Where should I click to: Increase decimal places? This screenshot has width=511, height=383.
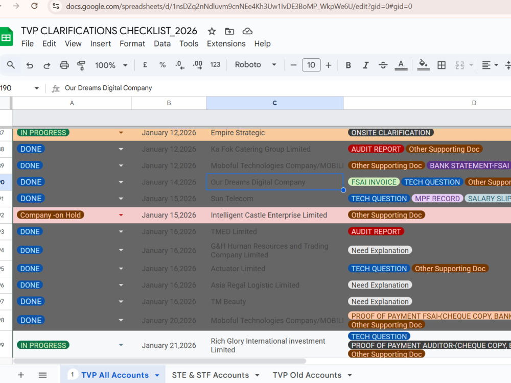click(x=197, y=65)
